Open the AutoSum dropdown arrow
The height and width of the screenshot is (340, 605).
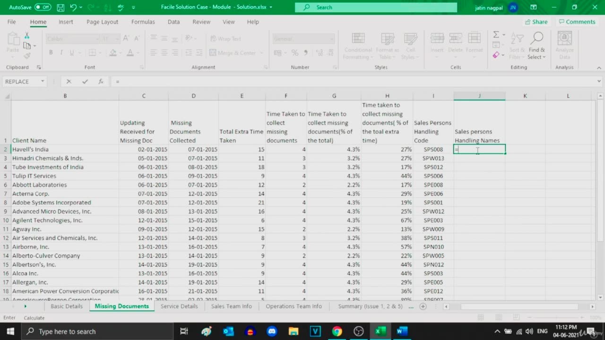coord(504,35)
